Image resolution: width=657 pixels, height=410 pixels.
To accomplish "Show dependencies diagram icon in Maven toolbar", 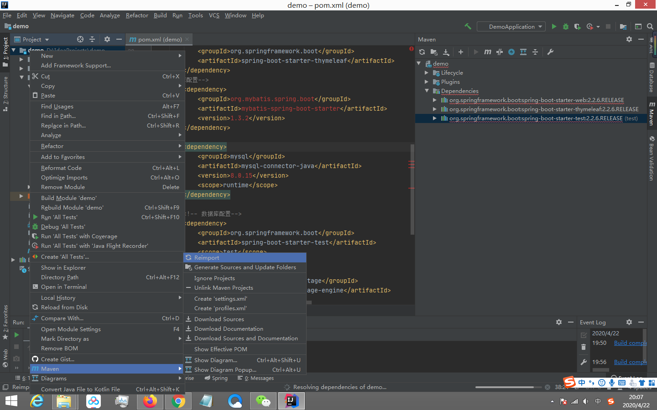I will (523, 52).
